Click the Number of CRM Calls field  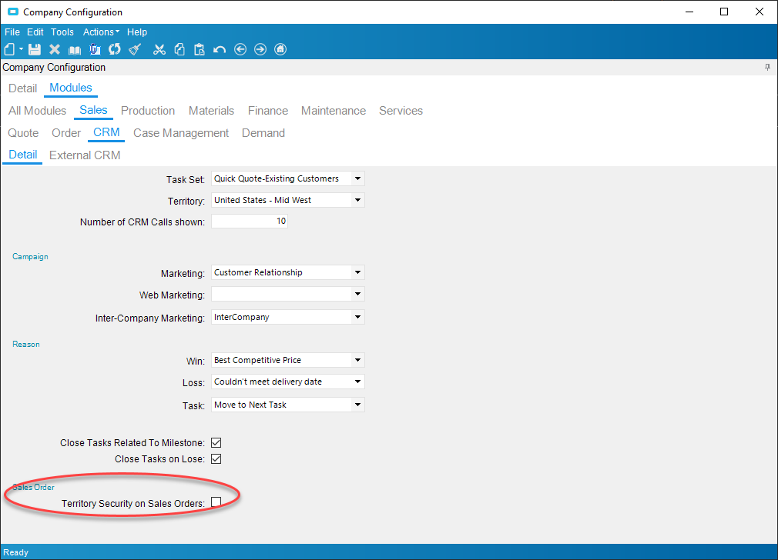click(250, 221)
